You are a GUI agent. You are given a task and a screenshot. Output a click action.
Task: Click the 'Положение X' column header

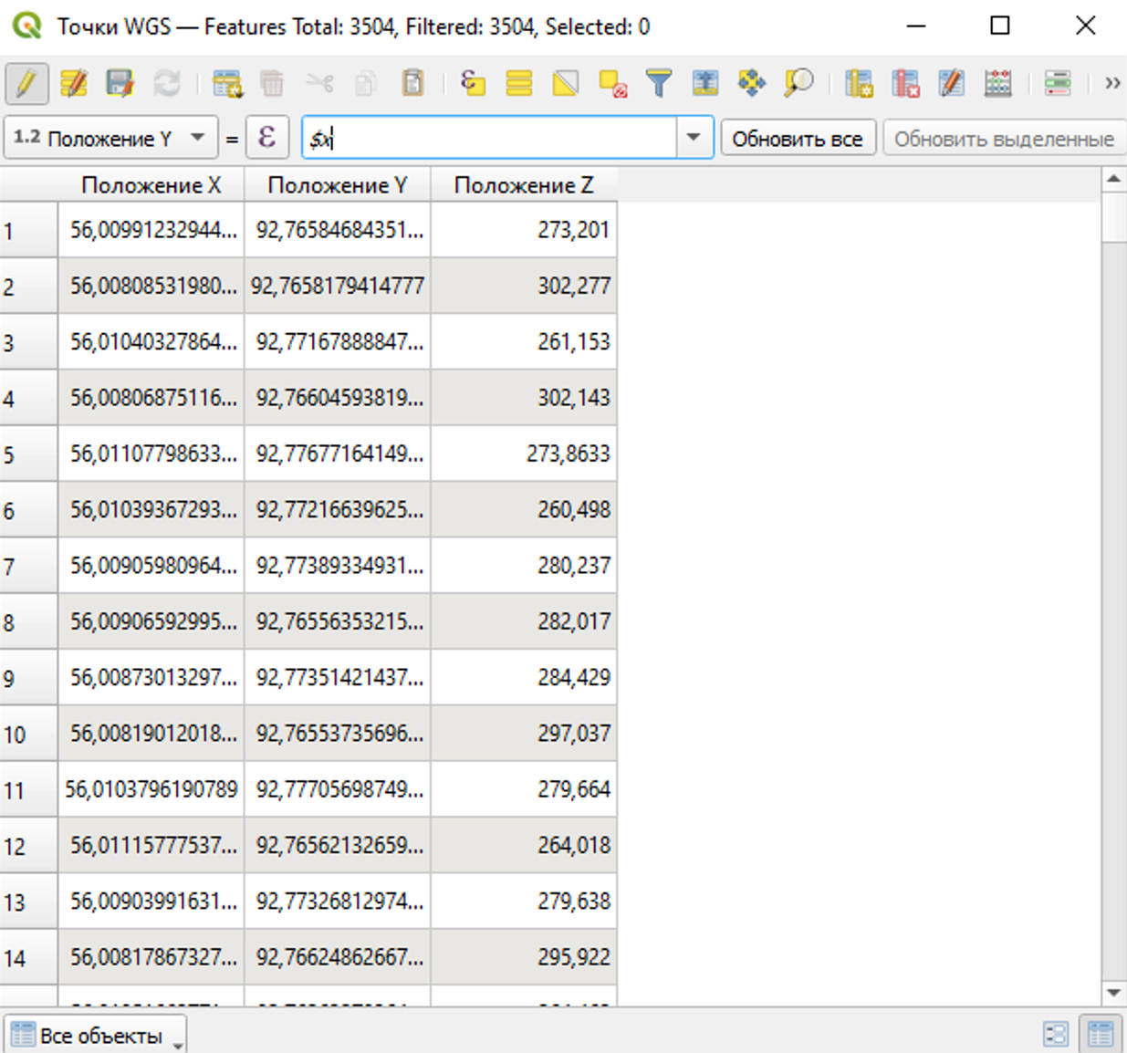tap(151, 185)
